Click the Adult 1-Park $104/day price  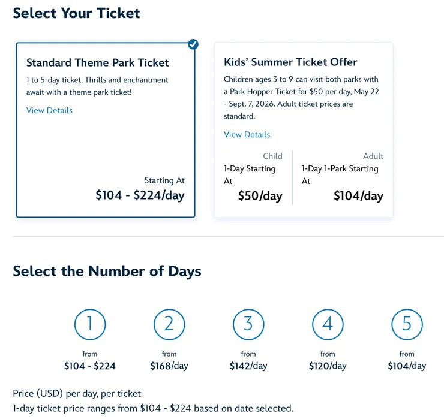[x=358, y=196]
